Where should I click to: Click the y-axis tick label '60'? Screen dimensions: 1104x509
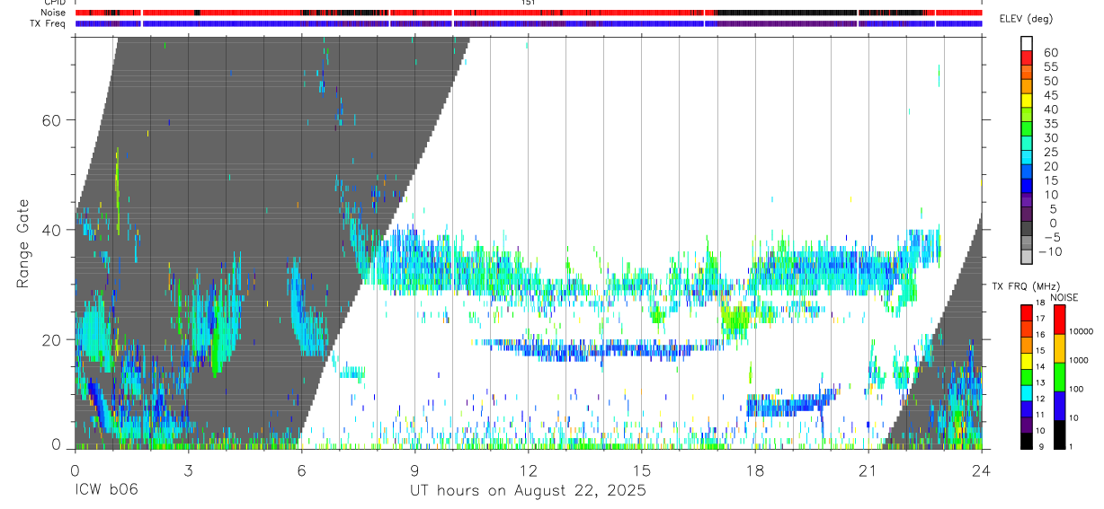52,119
